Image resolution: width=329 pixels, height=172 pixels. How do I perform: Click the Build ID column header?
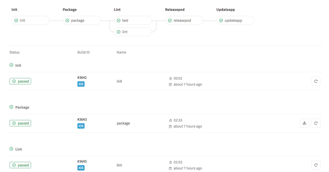point(83,52)
